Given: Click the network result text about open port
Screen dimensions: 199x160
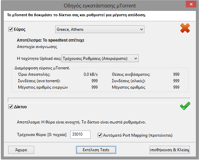Looking at the screenshot, I should click(x=81, y=122).
